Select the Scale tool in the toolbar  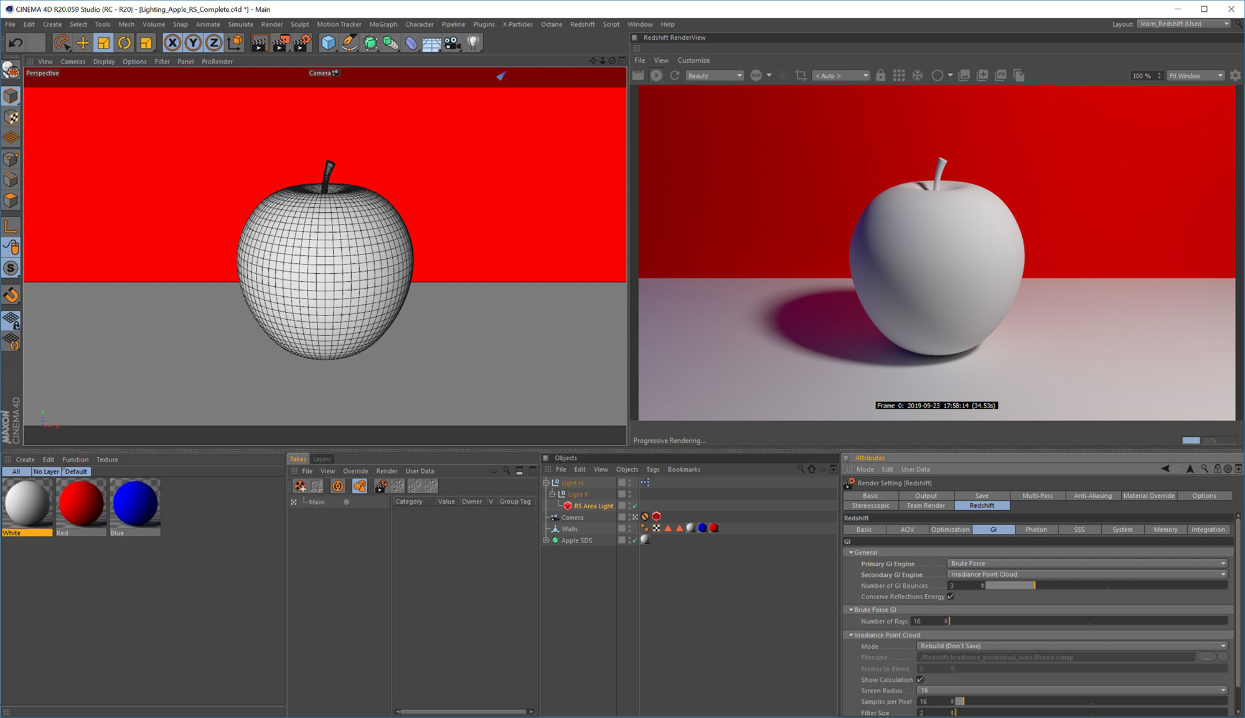point(104,42)
